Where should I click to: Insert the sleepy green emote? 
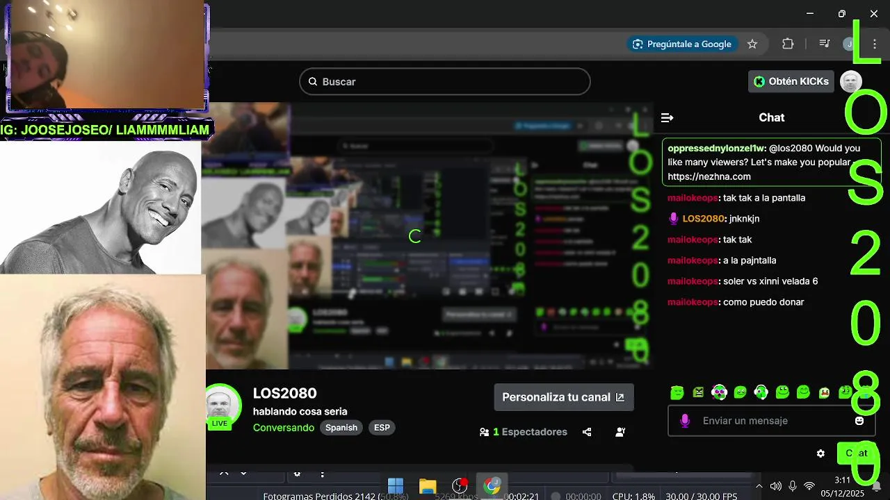677,393
